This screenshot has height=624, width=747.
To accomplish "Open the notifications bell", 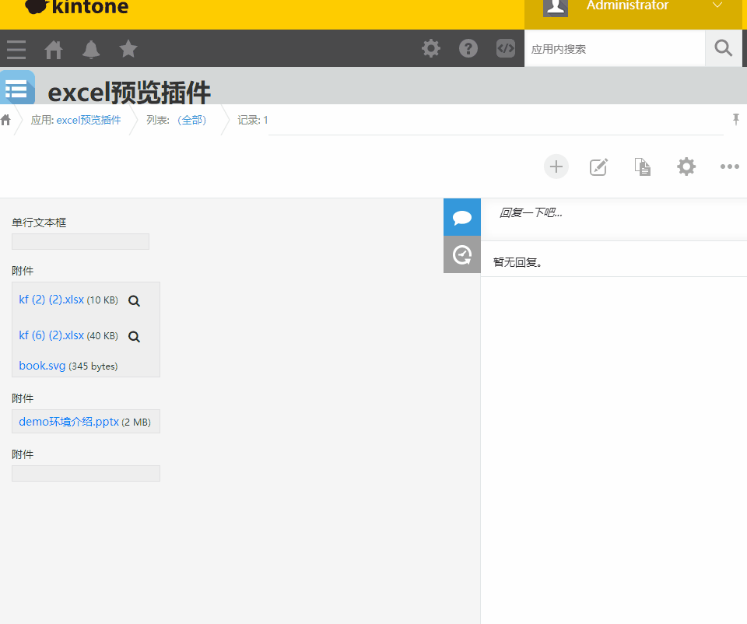I will [x=91, y=50].
